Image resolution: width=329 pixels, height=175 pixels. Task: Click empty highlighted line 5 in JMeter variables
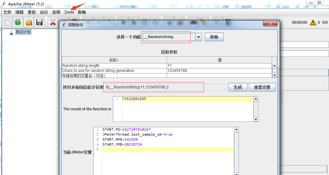click(168, 149)
